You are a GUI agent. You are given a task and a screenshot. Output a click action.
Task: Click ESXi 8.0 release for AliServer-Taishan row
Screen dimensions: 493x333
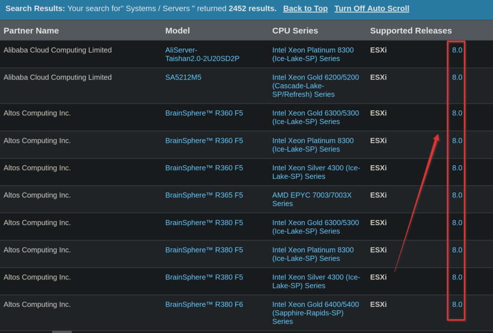[457, 50]
